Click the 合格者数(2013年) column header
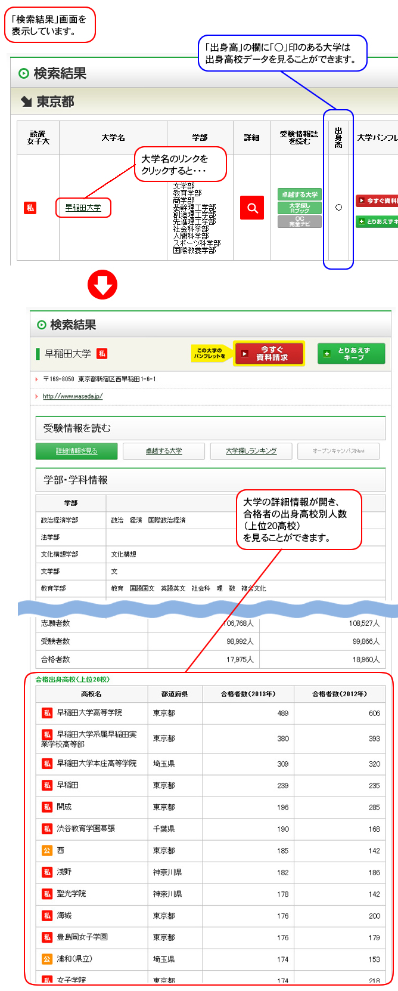Image resolution: width=398 pixels, height=991 pixels. coord(248,694)
